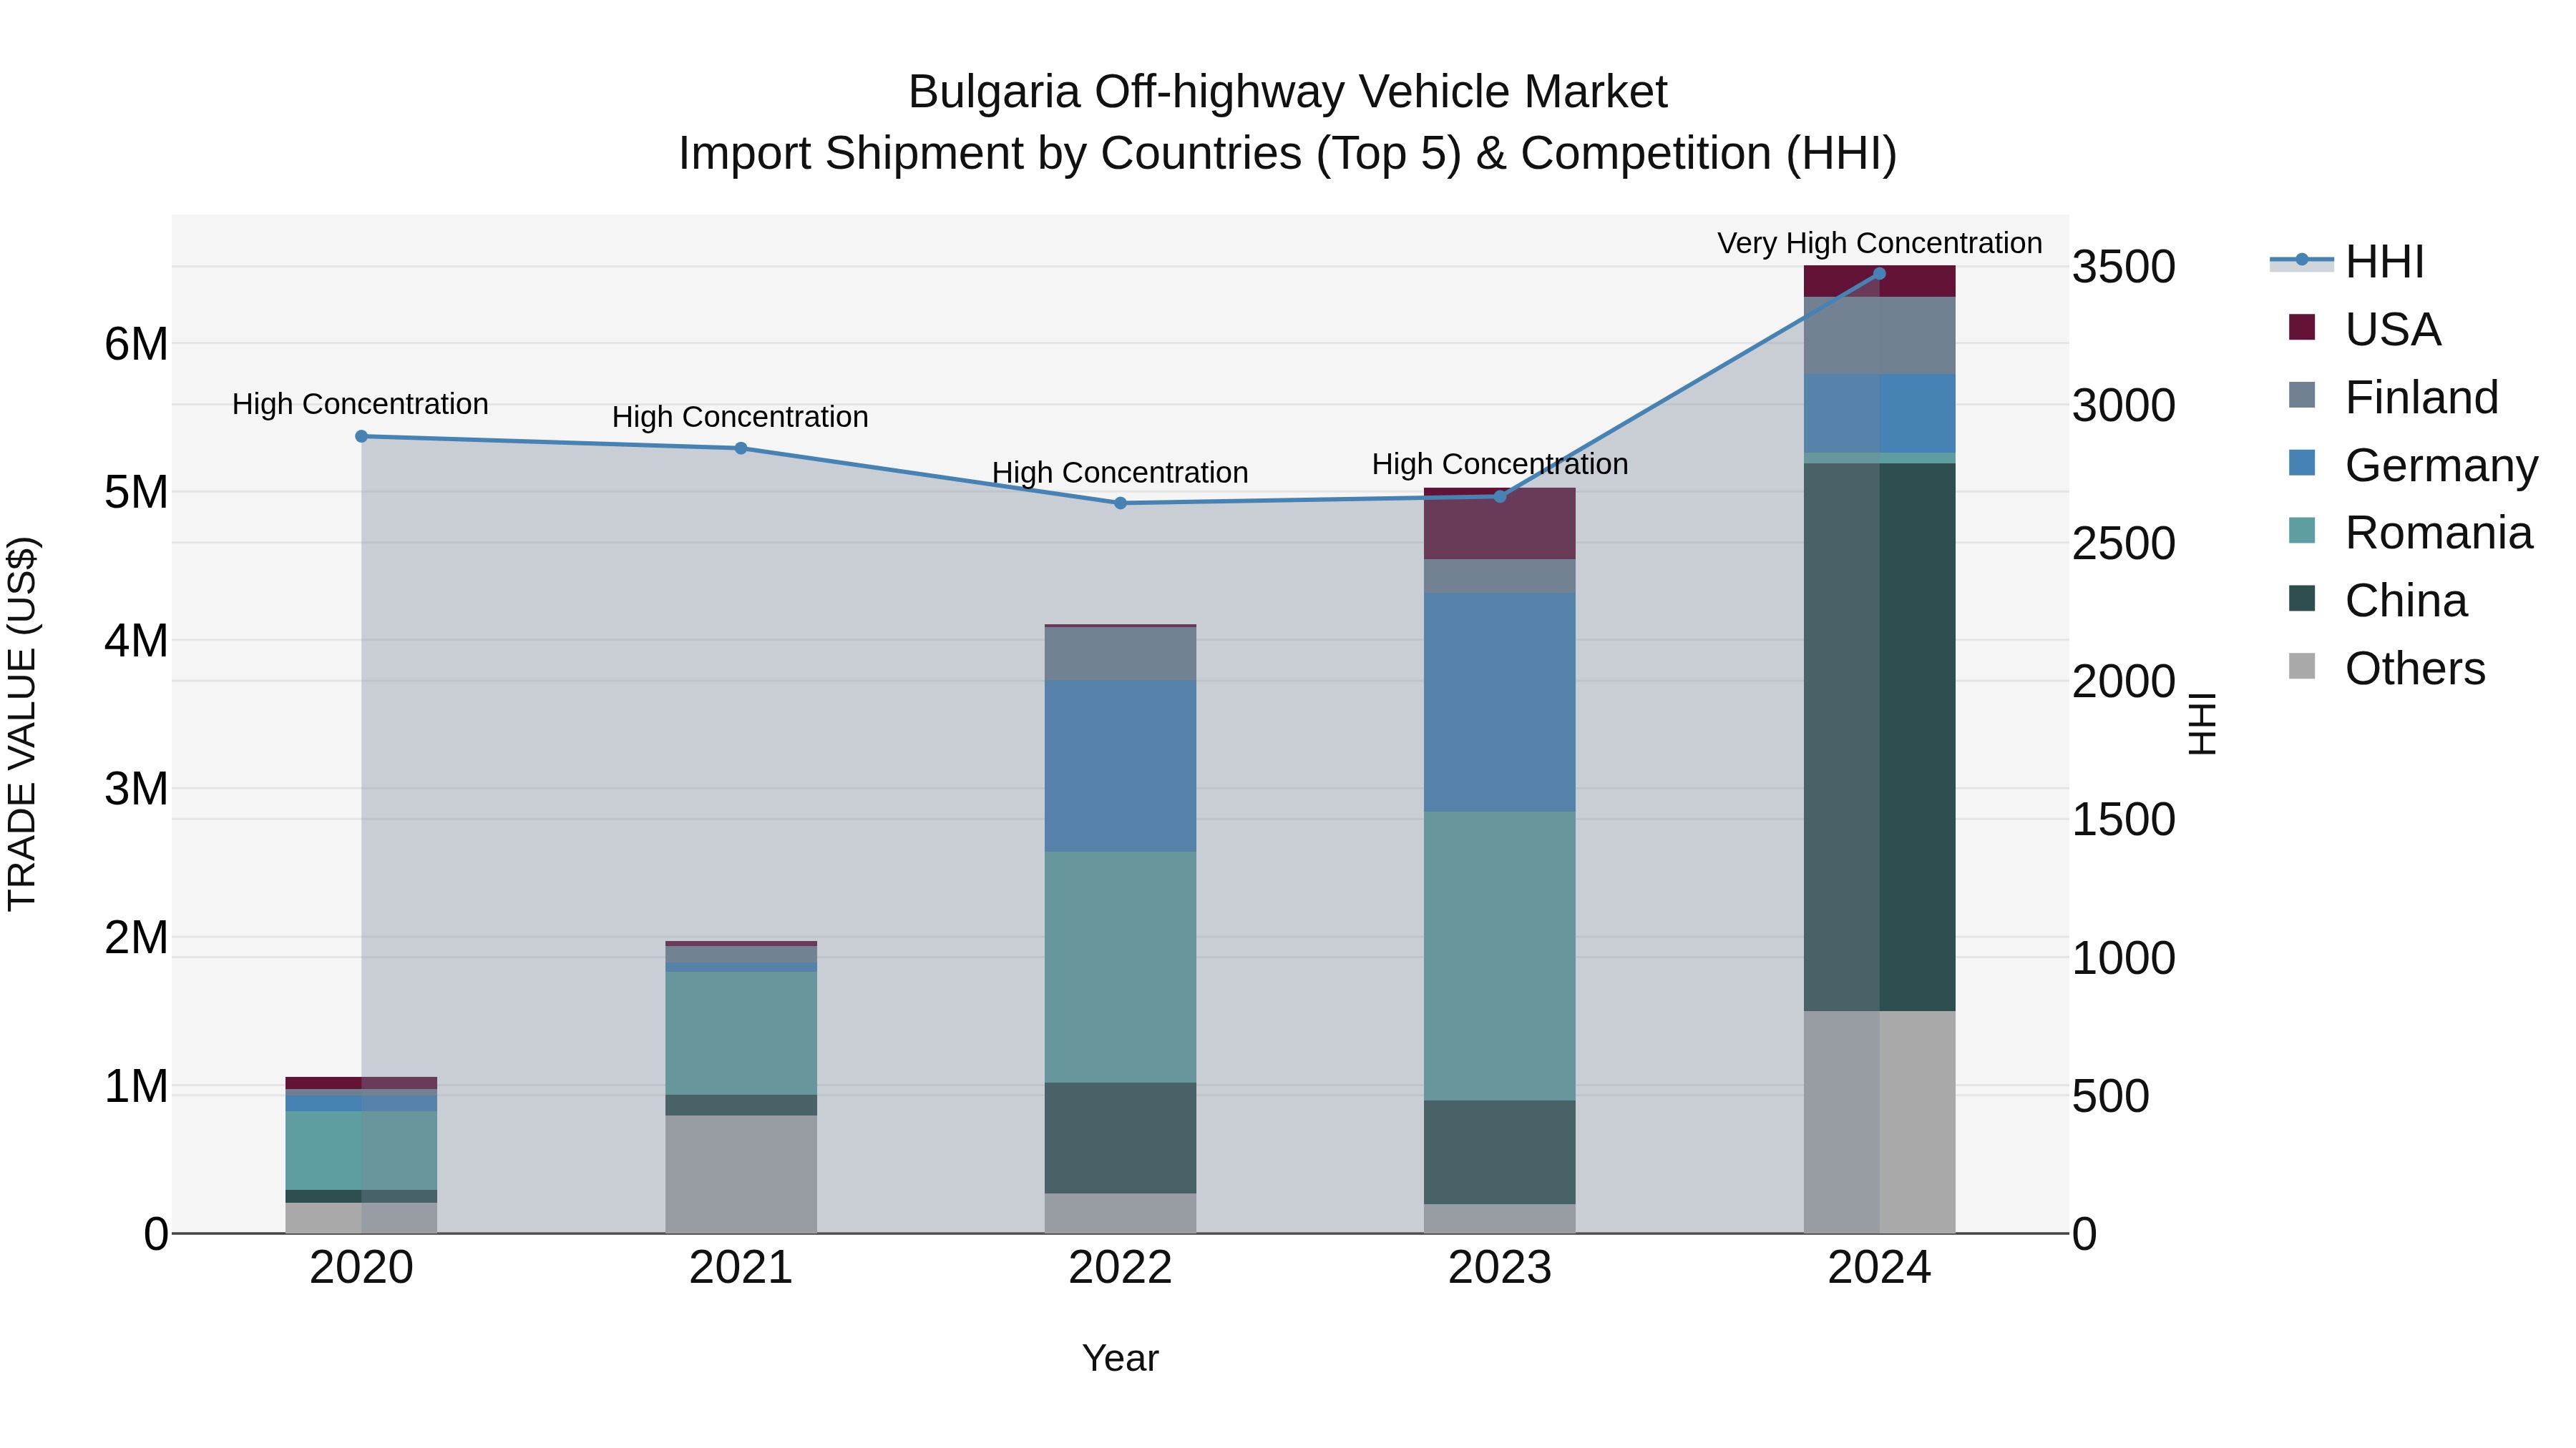Click the Germany blue legend swatch
Image resolution: width=2576 pixels, height=1448 pixels.
coord(2302,463)
